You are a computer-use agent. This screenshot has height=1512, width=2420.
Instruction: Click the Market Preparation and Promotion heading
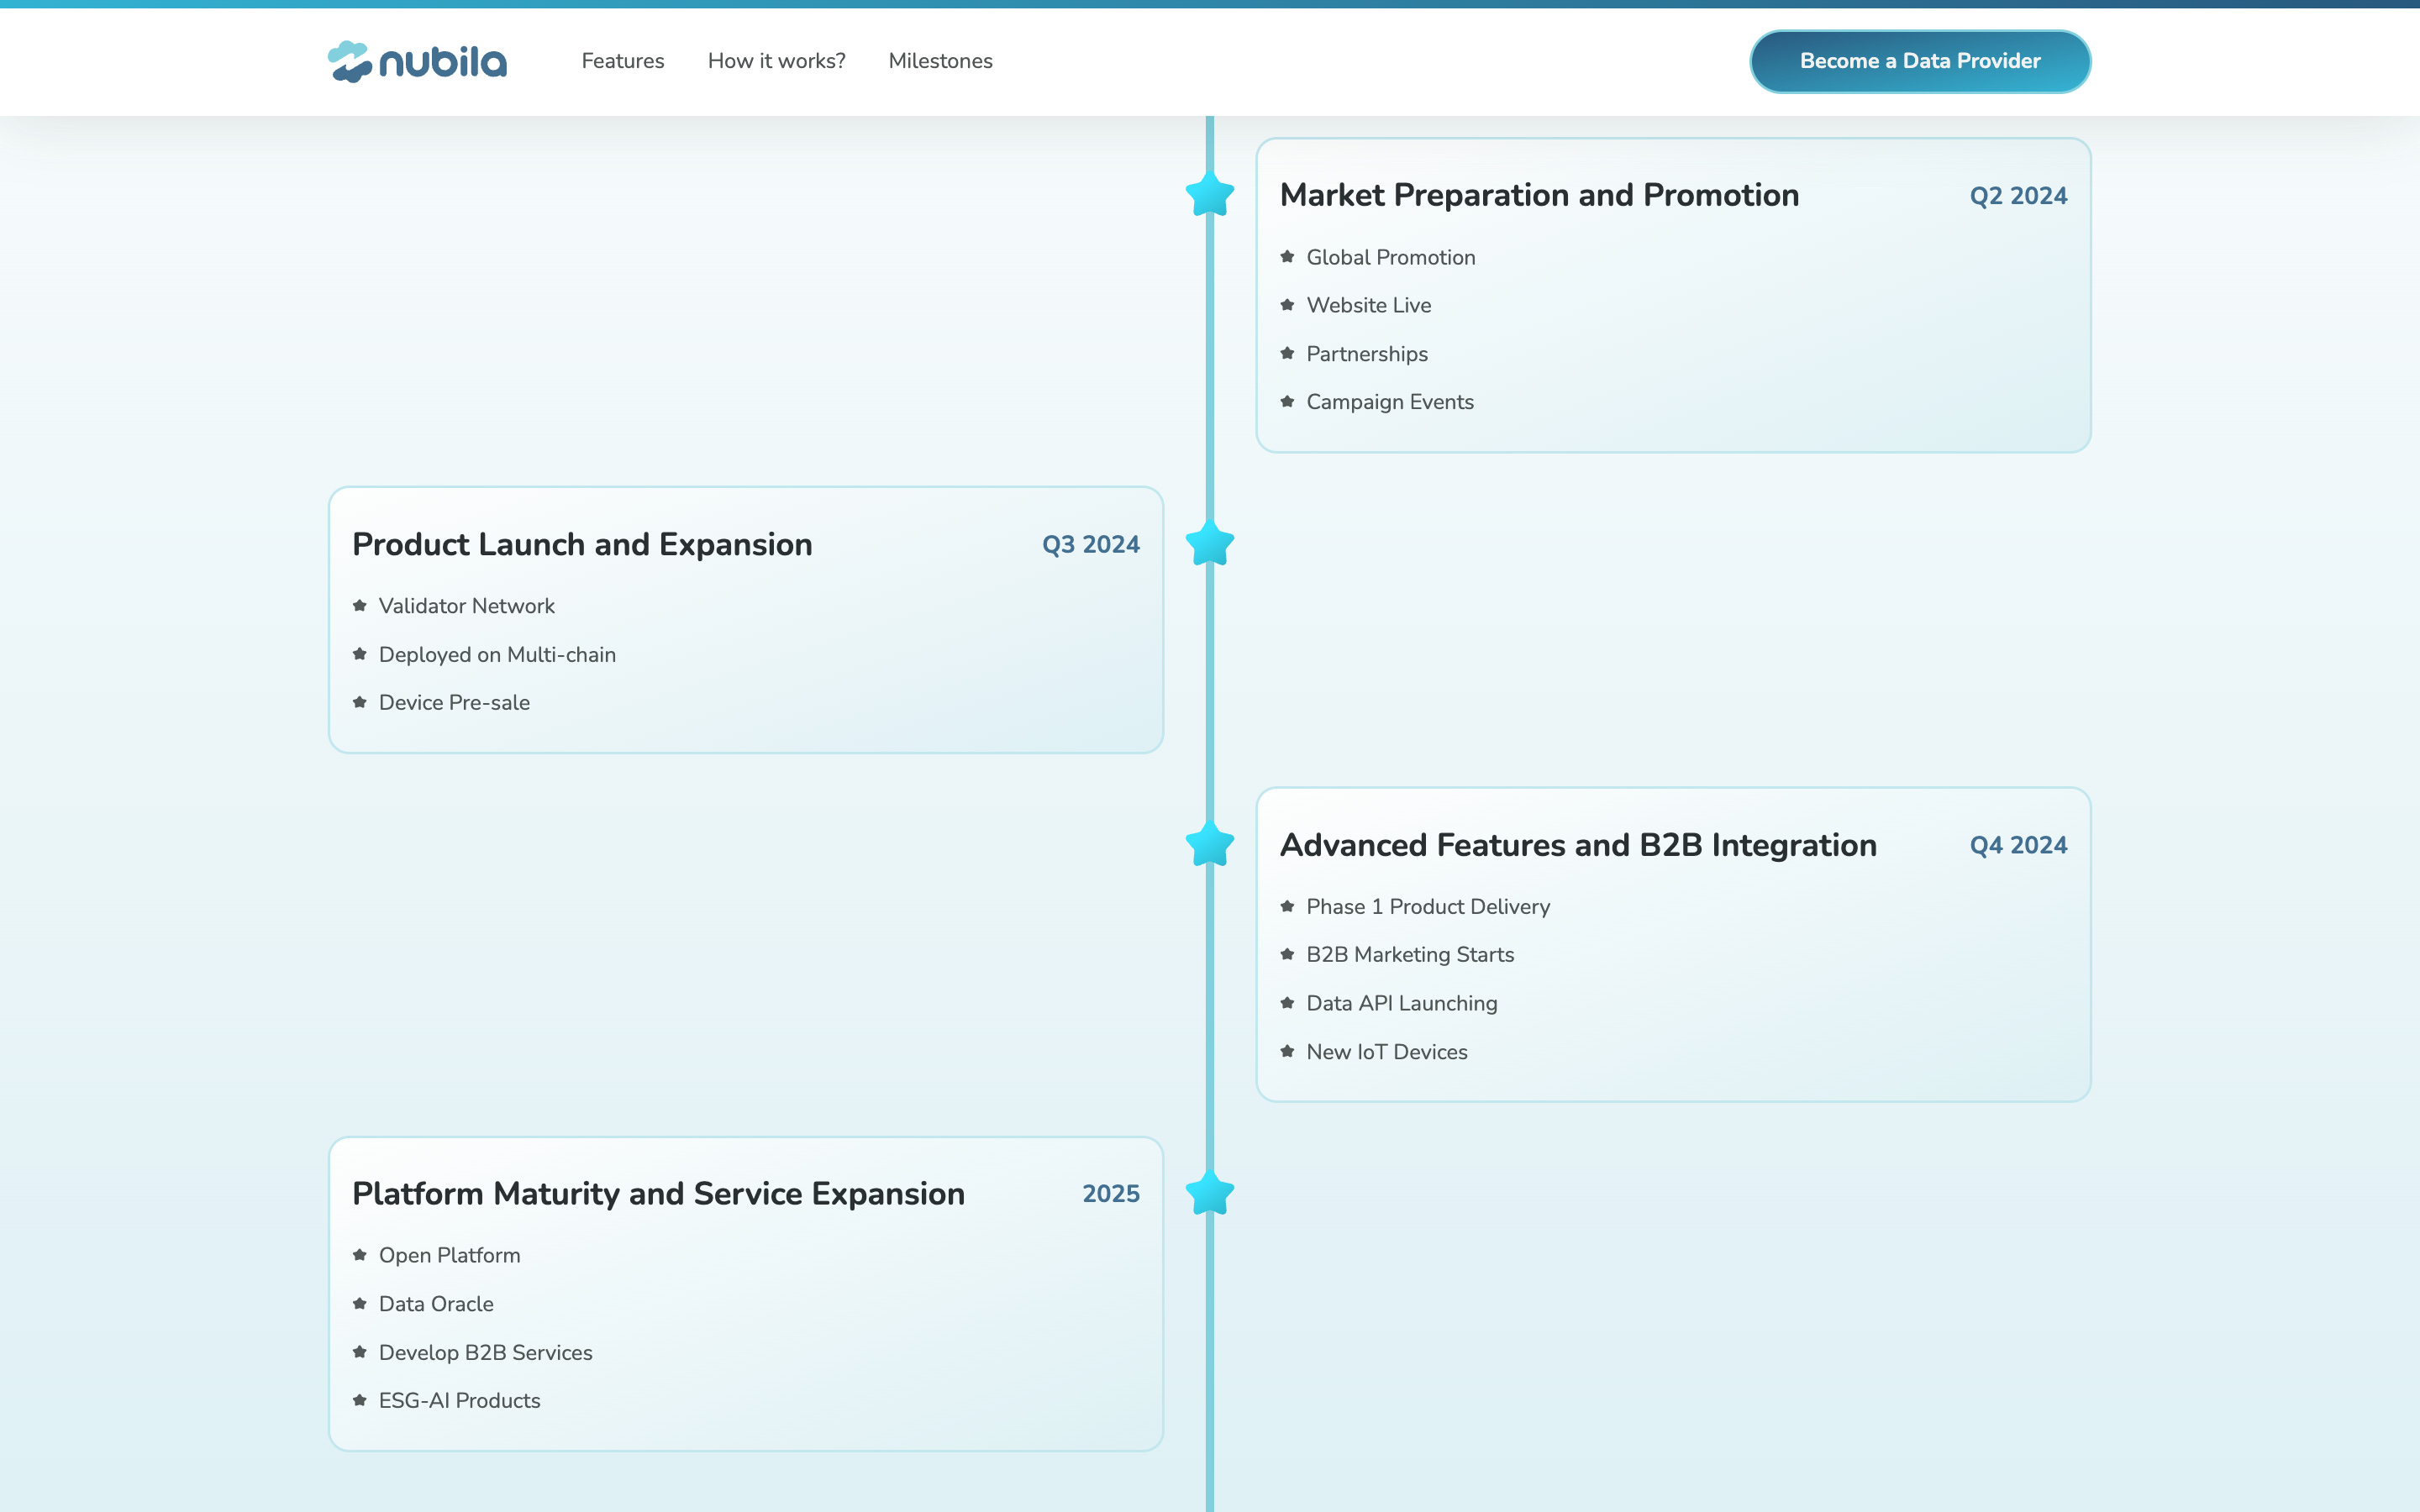coord(1539,195)
